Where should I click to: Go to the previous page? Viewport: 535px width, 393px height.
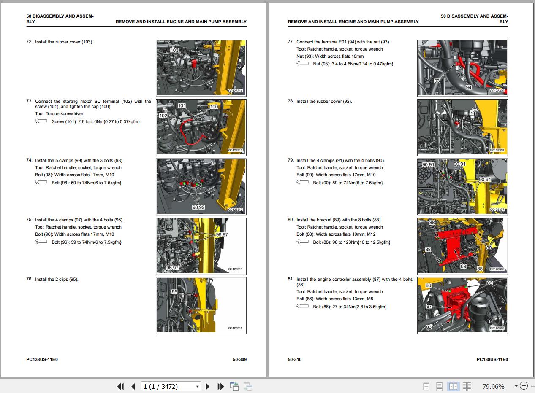(133, 386)
